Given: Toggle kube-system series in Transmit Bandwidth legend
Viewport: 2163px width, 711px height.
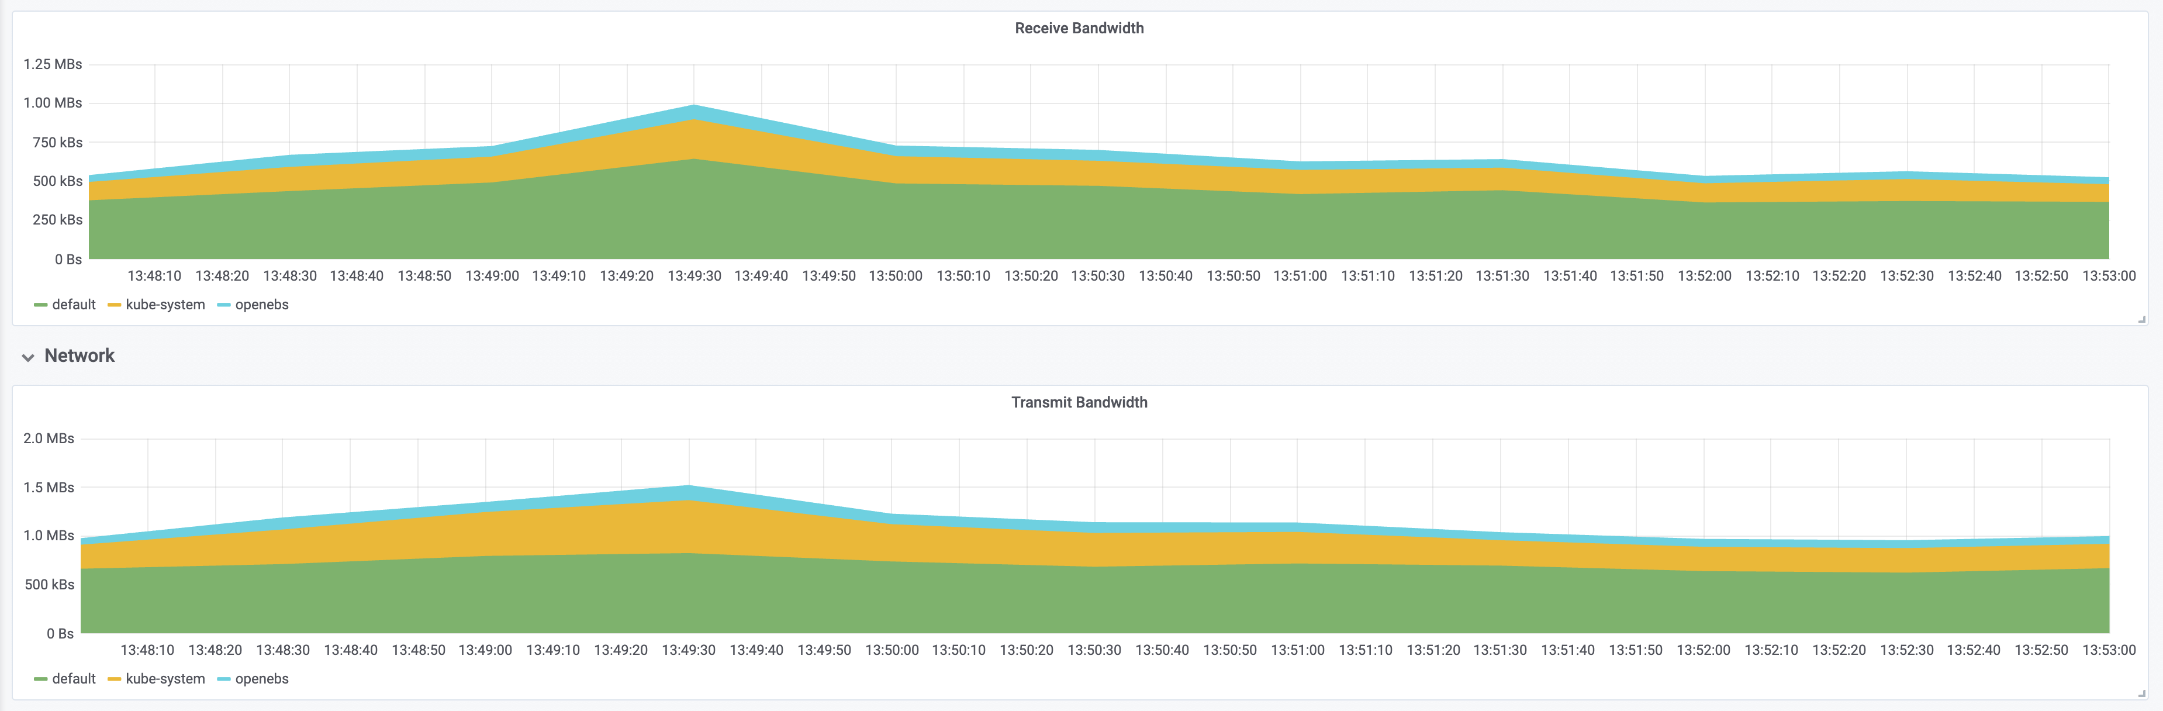Looking at the screenshot, I should click(165, 679).
